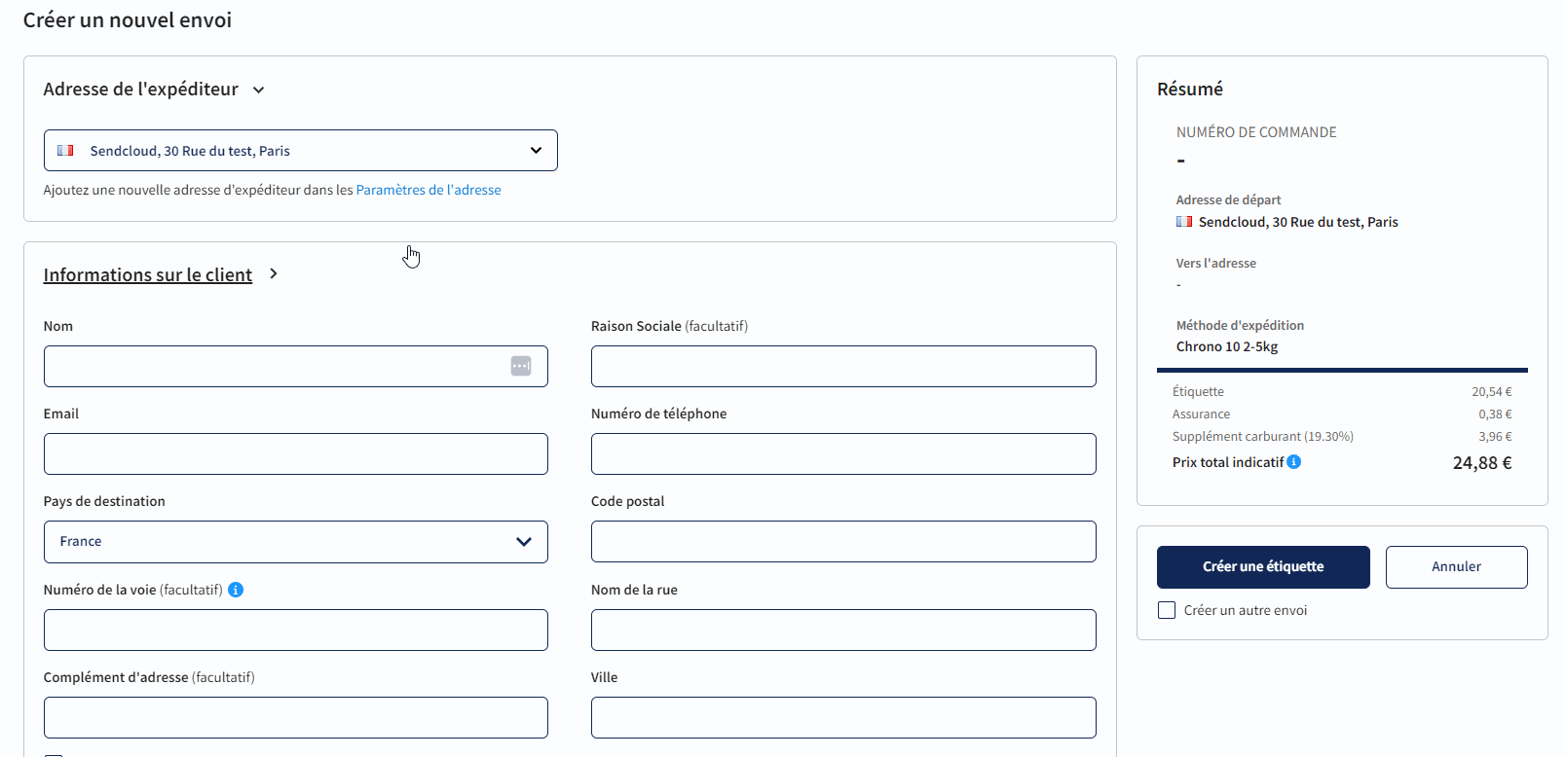Focus the Raison Sociale input field
This screenshot has width=1566, height=757.
point(843,367)
